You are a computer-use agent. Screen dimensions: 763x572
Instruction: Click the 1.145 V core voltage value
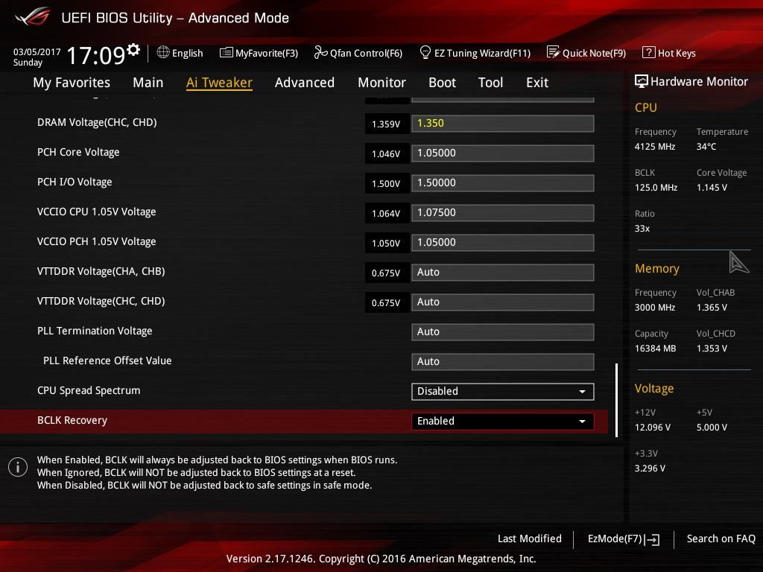712,187
